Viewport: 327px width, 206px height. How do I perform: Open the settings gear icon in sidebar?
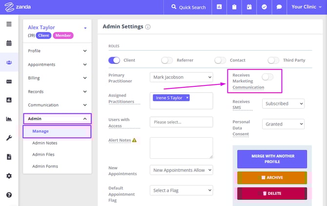[9, 176]
